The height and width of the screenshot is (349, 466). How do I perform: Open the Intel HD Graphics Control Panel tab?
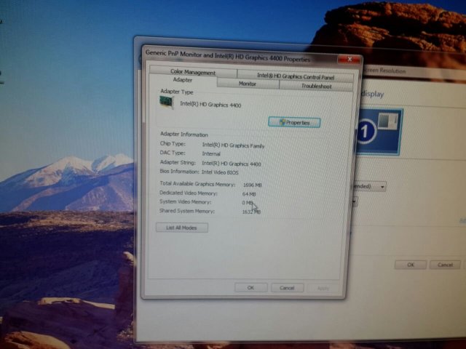[x=296, y=76]
